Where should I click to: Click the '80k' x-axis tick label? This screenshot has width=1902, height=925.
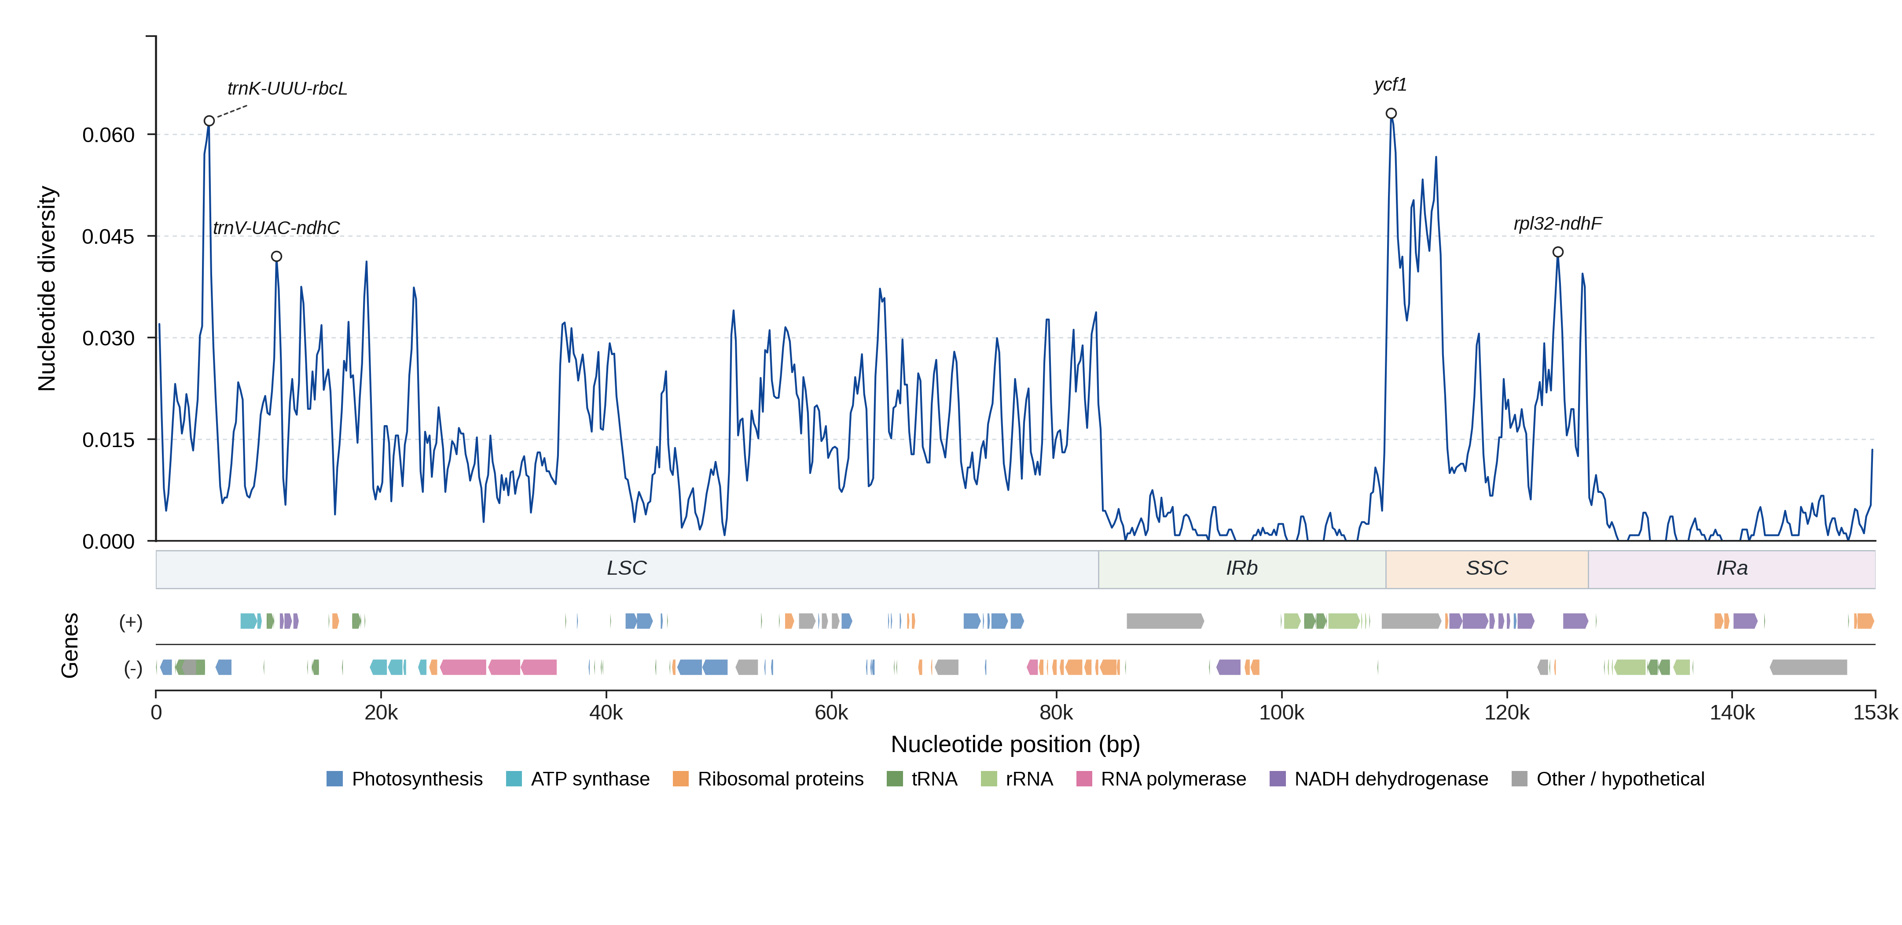tap(1057, 713)
